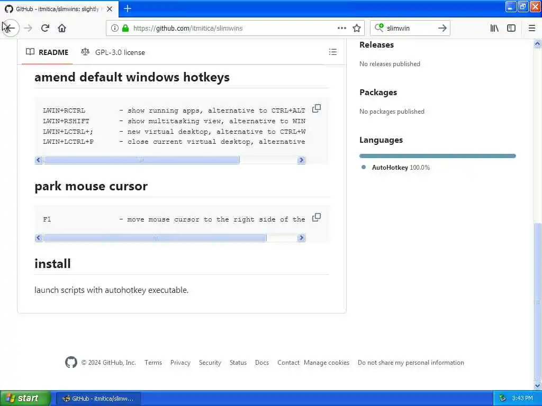Click the LWIN+LCTRL+P hotkey line

click(x=174, y=142)
